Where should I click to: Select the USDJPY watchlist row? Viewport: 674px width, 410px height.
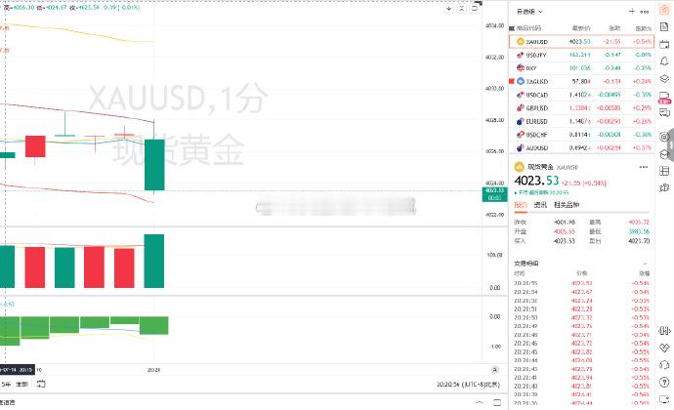pyautogui.click(x=581, y=55)
